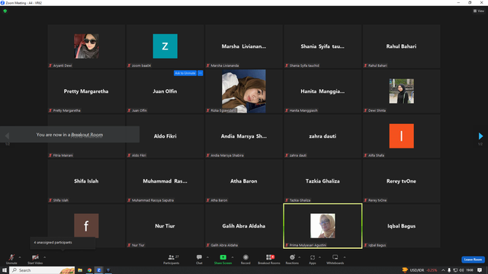This screenshot has width=488, height=274.
Task: Click the Marsha Livianan... tile name
Action: 244,46
